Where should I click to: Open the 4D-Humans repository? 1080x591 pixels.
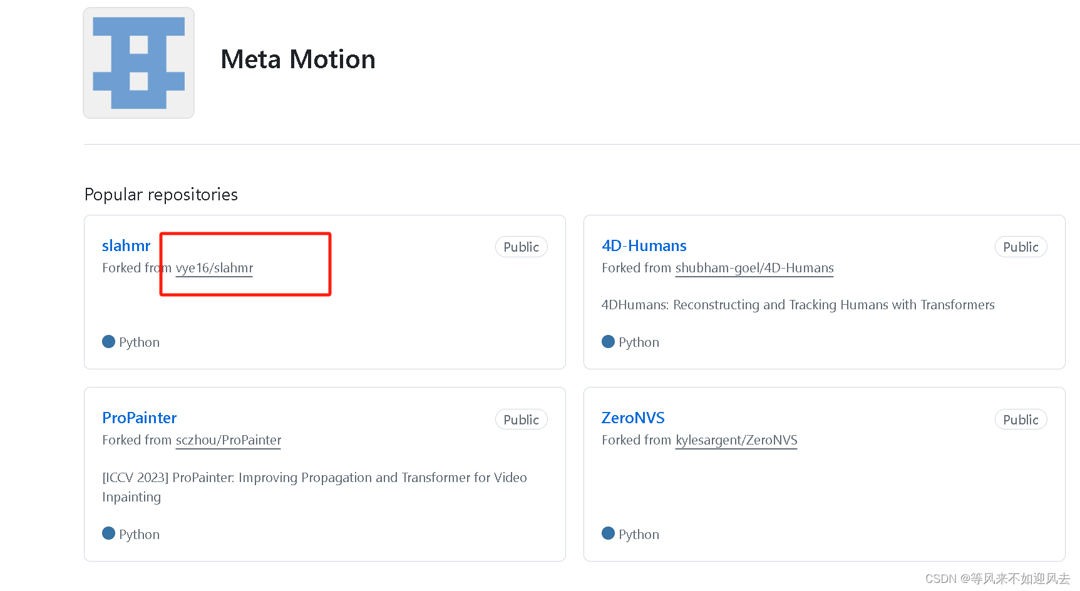point(644,245)
